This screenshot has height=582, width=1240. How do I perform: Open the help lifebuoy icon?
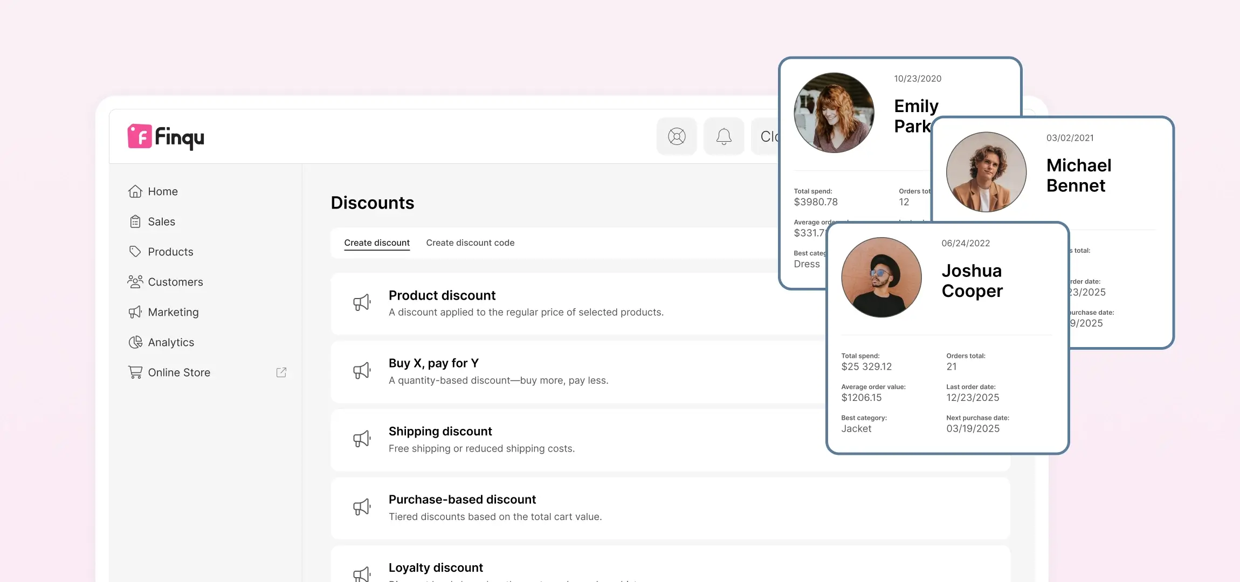pos(677,136)
